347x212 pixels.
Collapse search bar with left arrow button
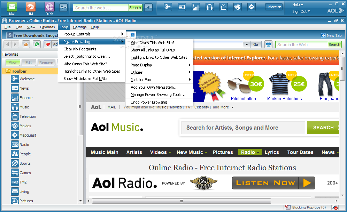(x=148, y=8)
